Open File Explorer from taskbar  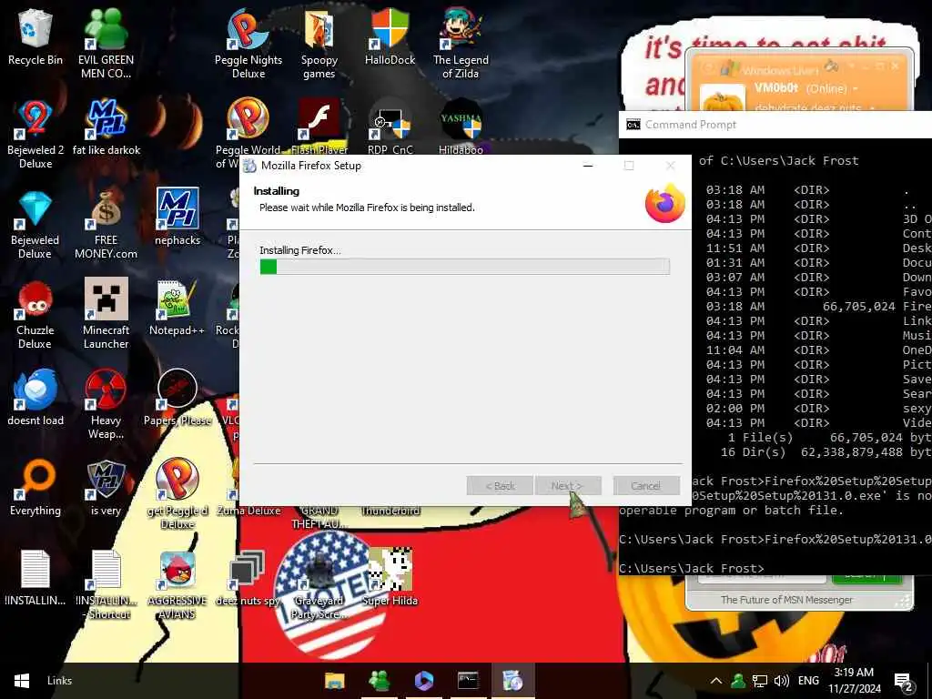pos(334,681)
